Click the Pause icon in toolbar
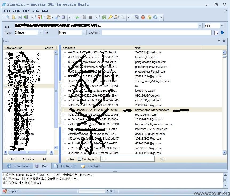Screen dimensions: 230x196 pyautogui.click(x=84, y=17)
